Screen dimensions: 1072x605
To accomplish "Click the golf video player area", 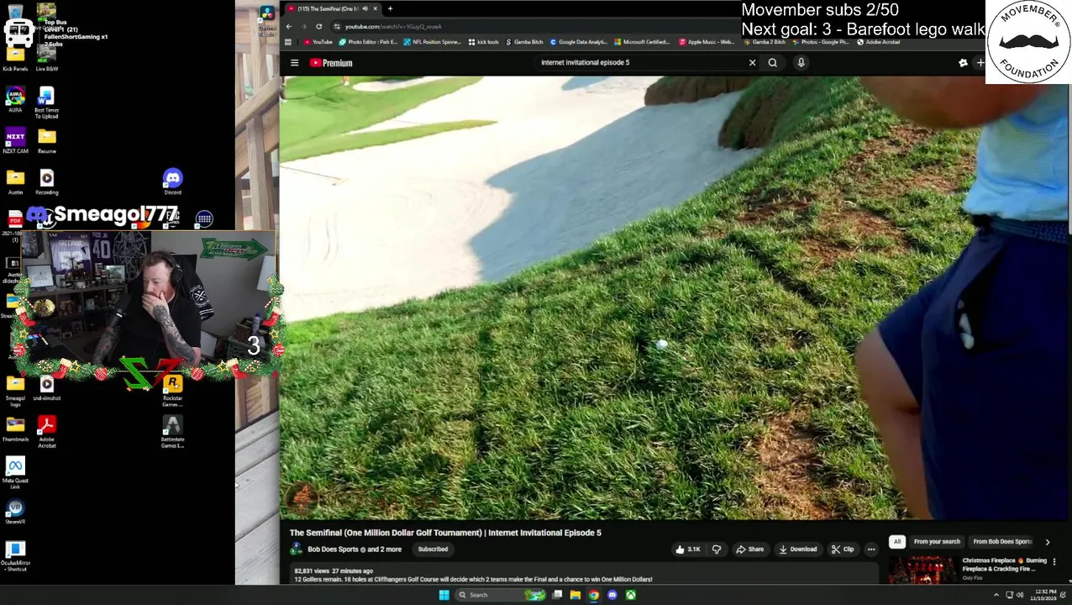I will [x=672, y=298].
